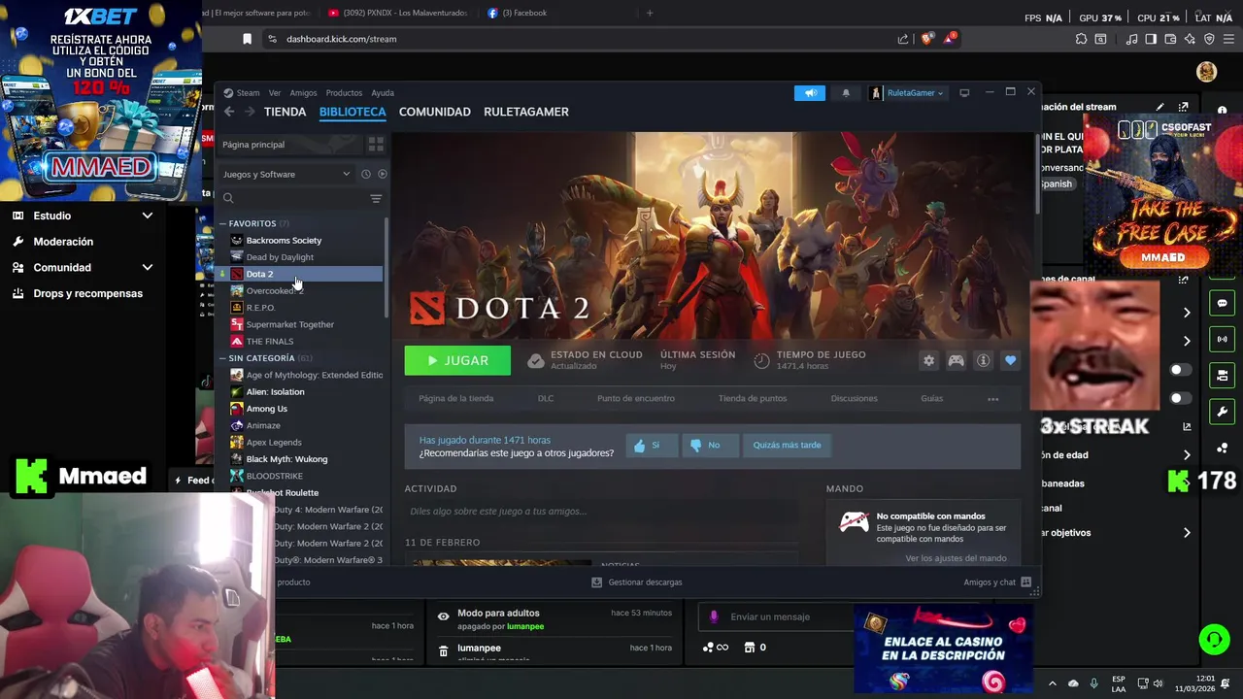This screenshot has height=699, width=1243.
Task: Open Ayuda menu in Steam
Action: click(x=383, y=93)
